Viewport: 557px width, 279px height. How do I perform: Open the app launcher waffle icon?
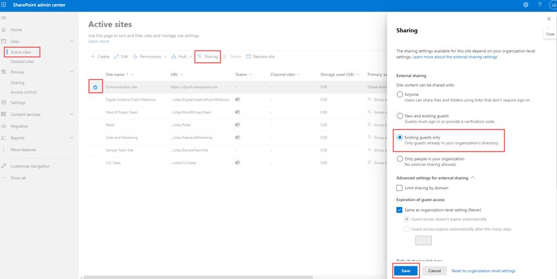[3, 5]
